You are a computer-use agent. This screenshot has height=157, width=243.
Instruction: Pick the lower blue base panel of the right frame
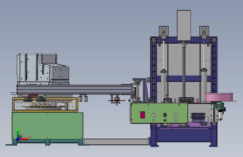184,135
